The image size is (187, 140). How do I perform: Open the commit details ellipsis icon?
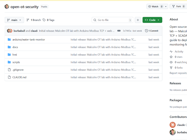click(x=119, y=31)
